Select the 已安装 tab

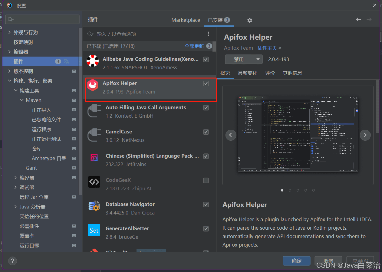[219, 20]
